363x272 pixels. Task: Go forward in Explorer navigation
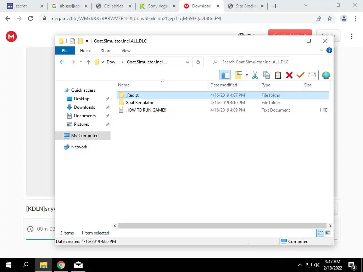pyautogui.click(x=72, y=62)
